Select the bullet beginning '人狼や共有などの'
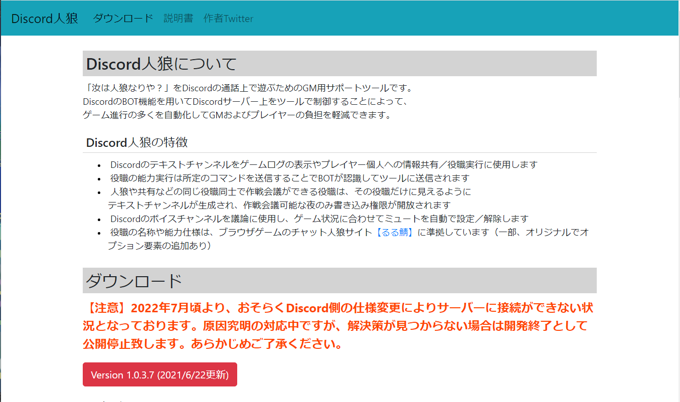 [x=290, y=191]
